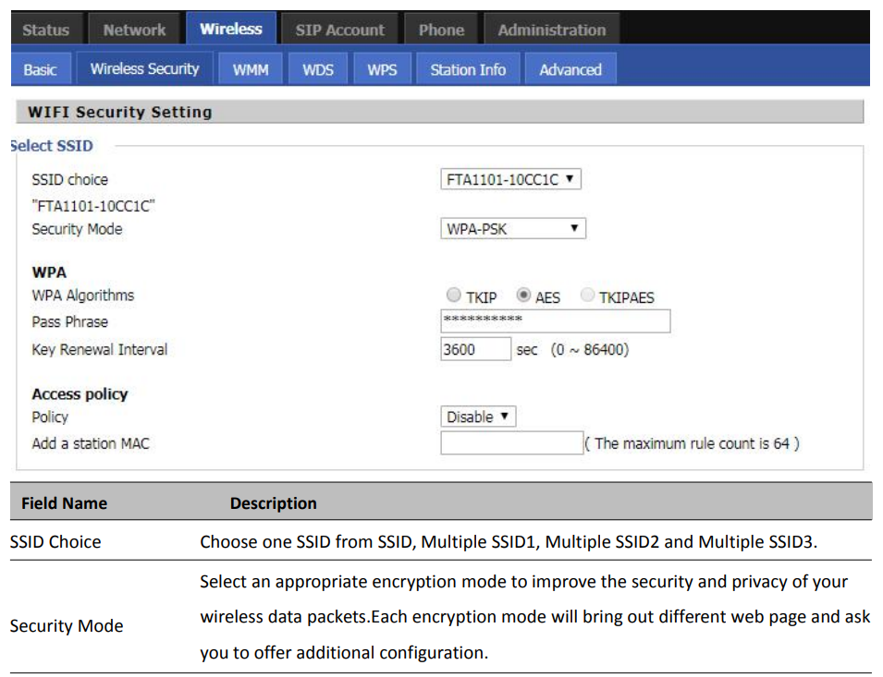883x677 pixels.
Task: Click the Field Name column header
Action: (x=64, y=502)
